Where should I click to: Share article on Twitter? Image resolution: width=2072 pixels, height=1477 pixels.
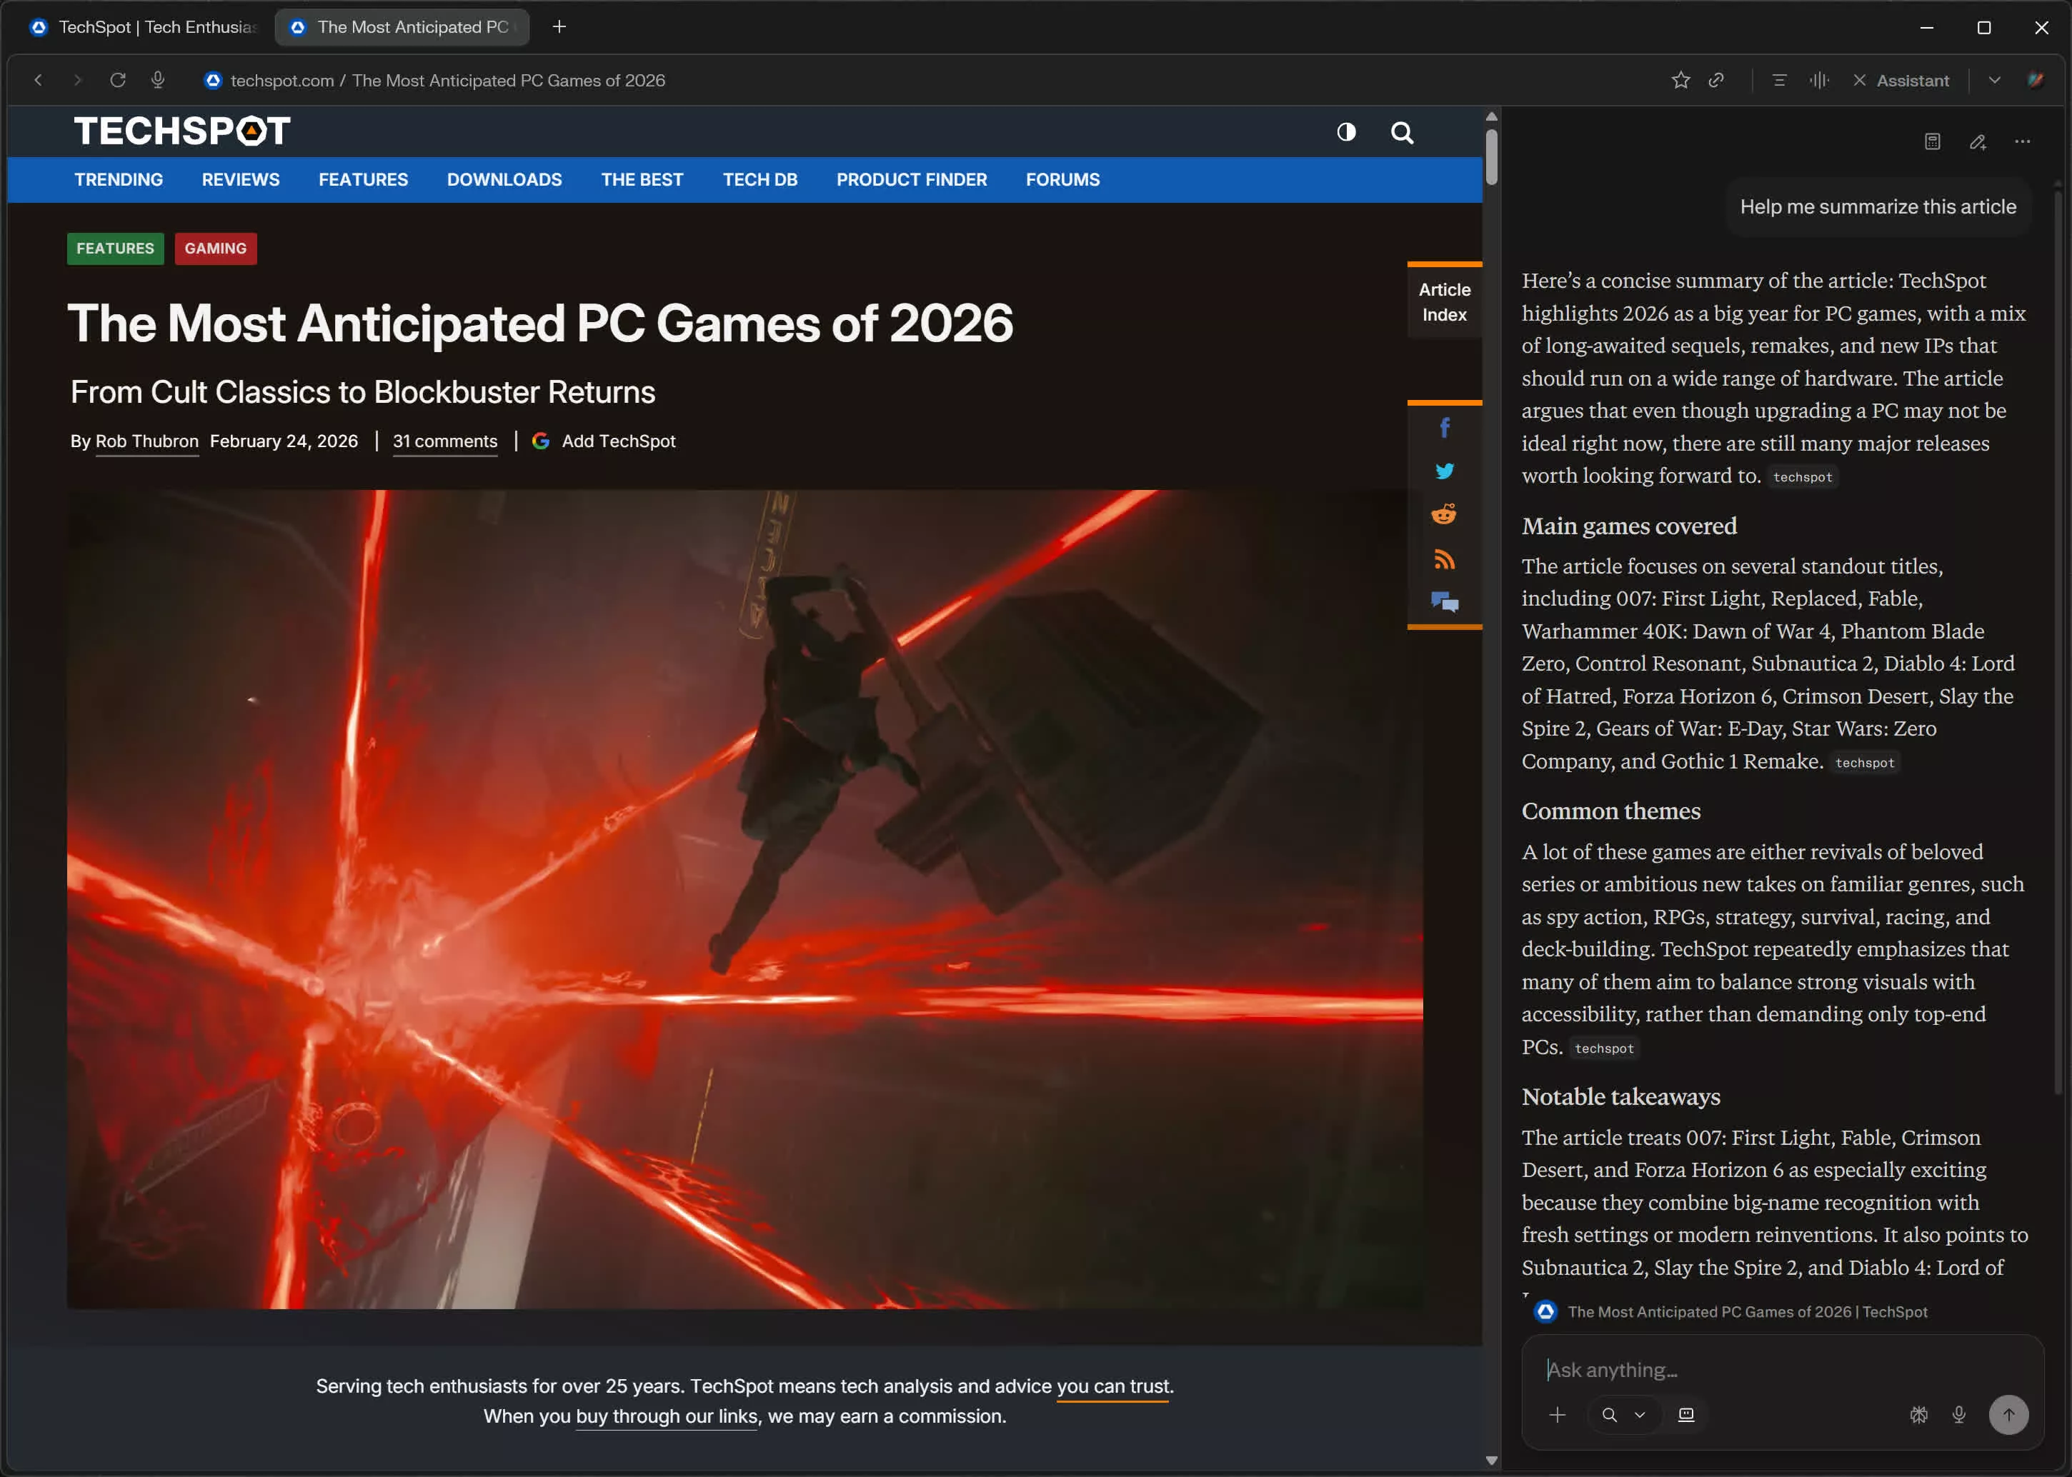(x=1443, y=470)
